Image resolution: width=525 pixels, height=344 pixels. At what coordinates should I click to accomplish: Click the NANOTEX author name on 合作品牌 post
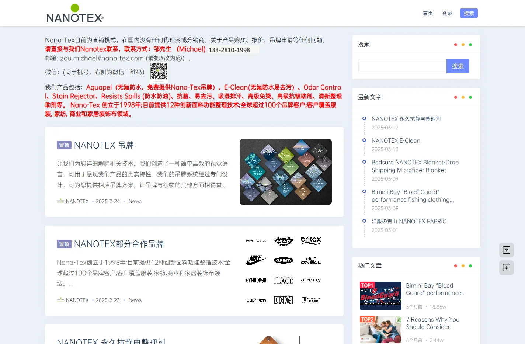[x=77, y=300]
